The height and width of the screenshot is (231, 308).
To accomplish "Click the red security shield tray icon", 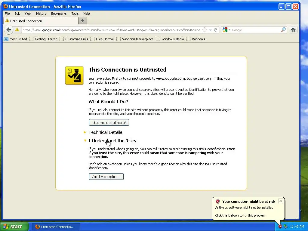I will click(x=280, y=226).
